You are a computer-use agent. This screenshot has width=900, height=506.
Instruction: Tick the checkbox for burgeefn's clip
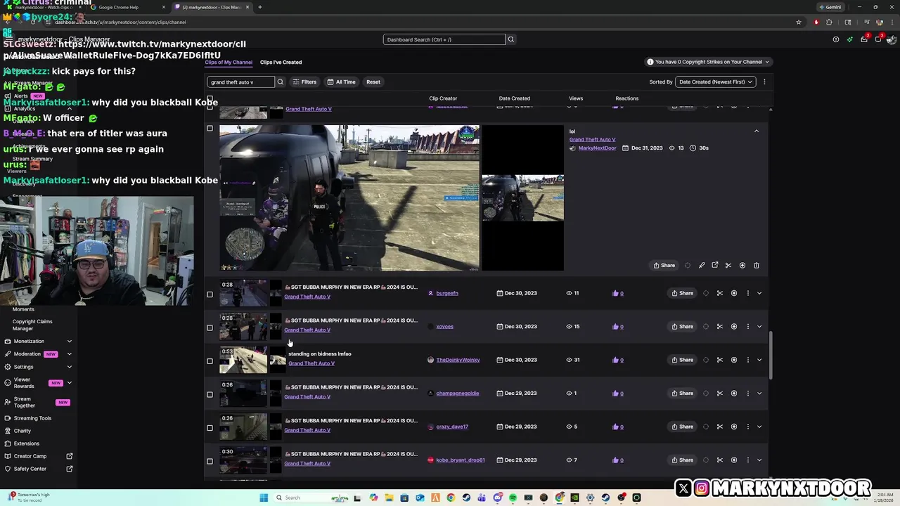click(210, 294)
